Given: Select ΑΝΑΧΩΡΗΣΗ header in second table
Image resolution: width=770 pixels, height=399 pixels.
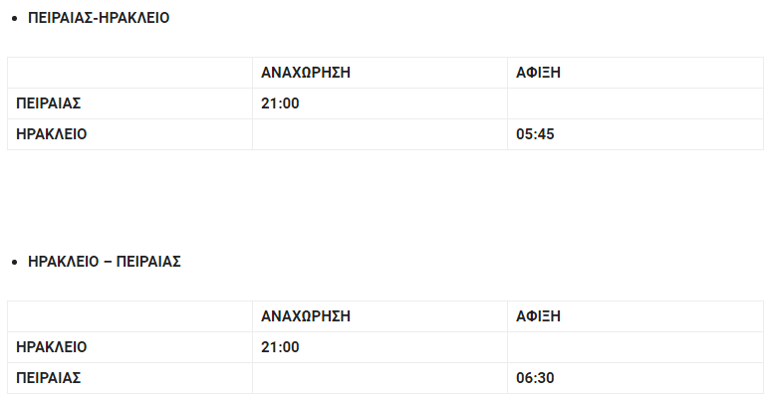Looking at the screenshot, I should click(x=306, y=316).
